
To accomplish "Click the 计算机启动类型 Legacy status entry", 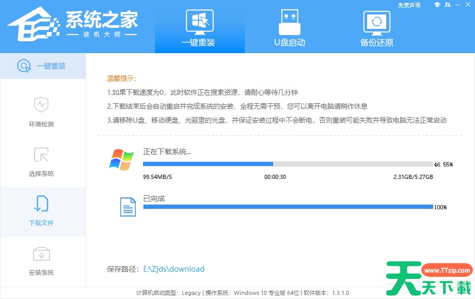I will click(168, 293).
